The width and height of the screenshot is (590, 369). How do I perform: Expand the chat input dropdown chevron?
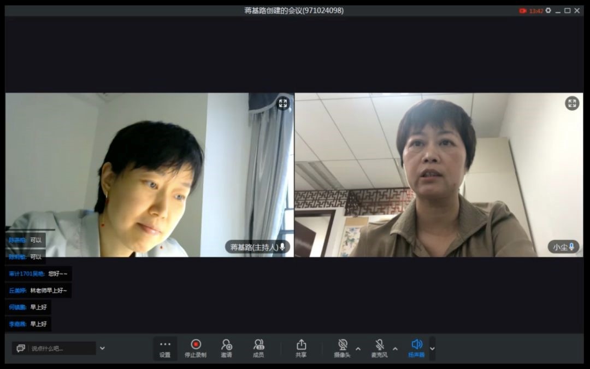point(102,348)
